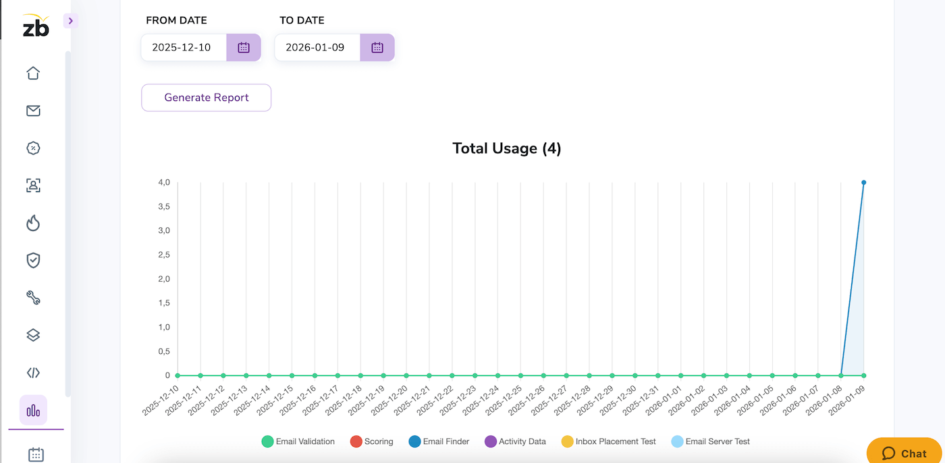945x463 pixels.
Task: Toggle the Activity Data legend series
Action: [x=516, y=441]
